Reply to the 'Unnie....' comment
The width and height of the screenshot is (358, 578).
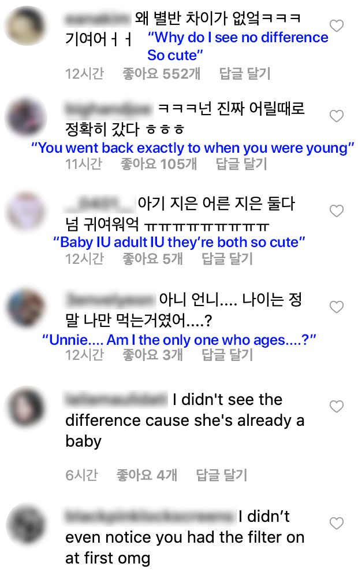tap(227, 355)
